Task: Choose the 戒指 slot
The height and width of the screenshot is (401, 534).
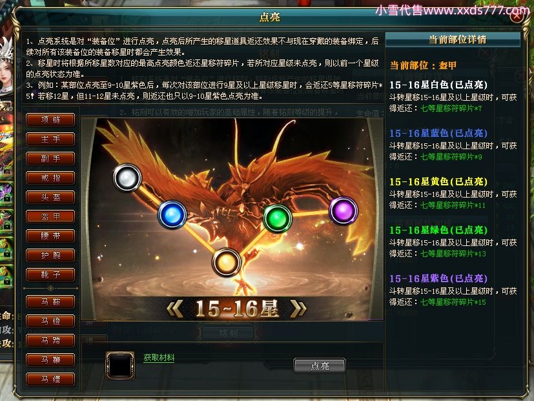Action: [50, 178]
